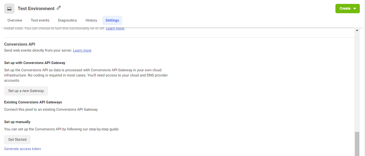Screen dimensions: 365x156
Task: Click the scrollbar up arrow
Action: tap(357, 30)
